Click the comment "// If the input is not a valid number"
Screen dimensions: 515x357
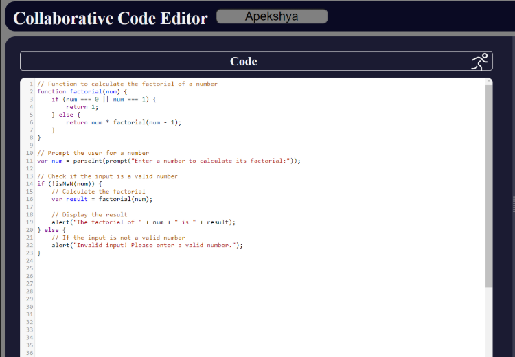[x=118, y=238]
